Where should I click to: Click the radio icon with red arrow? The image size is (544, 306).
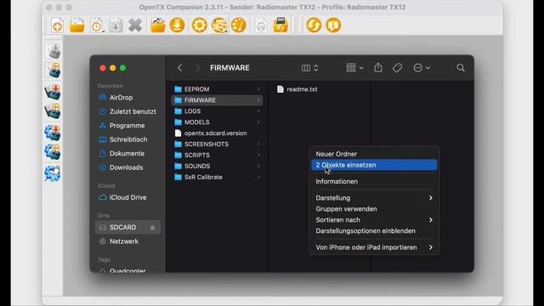pos(53,92)
